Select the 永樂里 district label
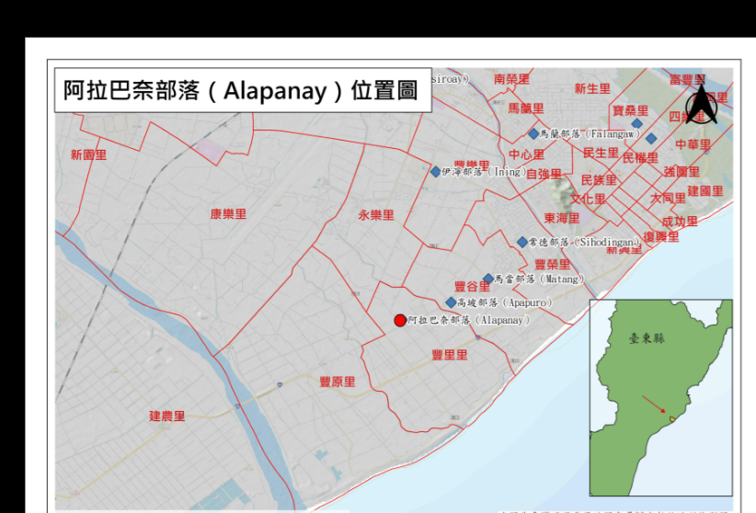The height and width of the screenshot is (513, 756). pos(375,215)
